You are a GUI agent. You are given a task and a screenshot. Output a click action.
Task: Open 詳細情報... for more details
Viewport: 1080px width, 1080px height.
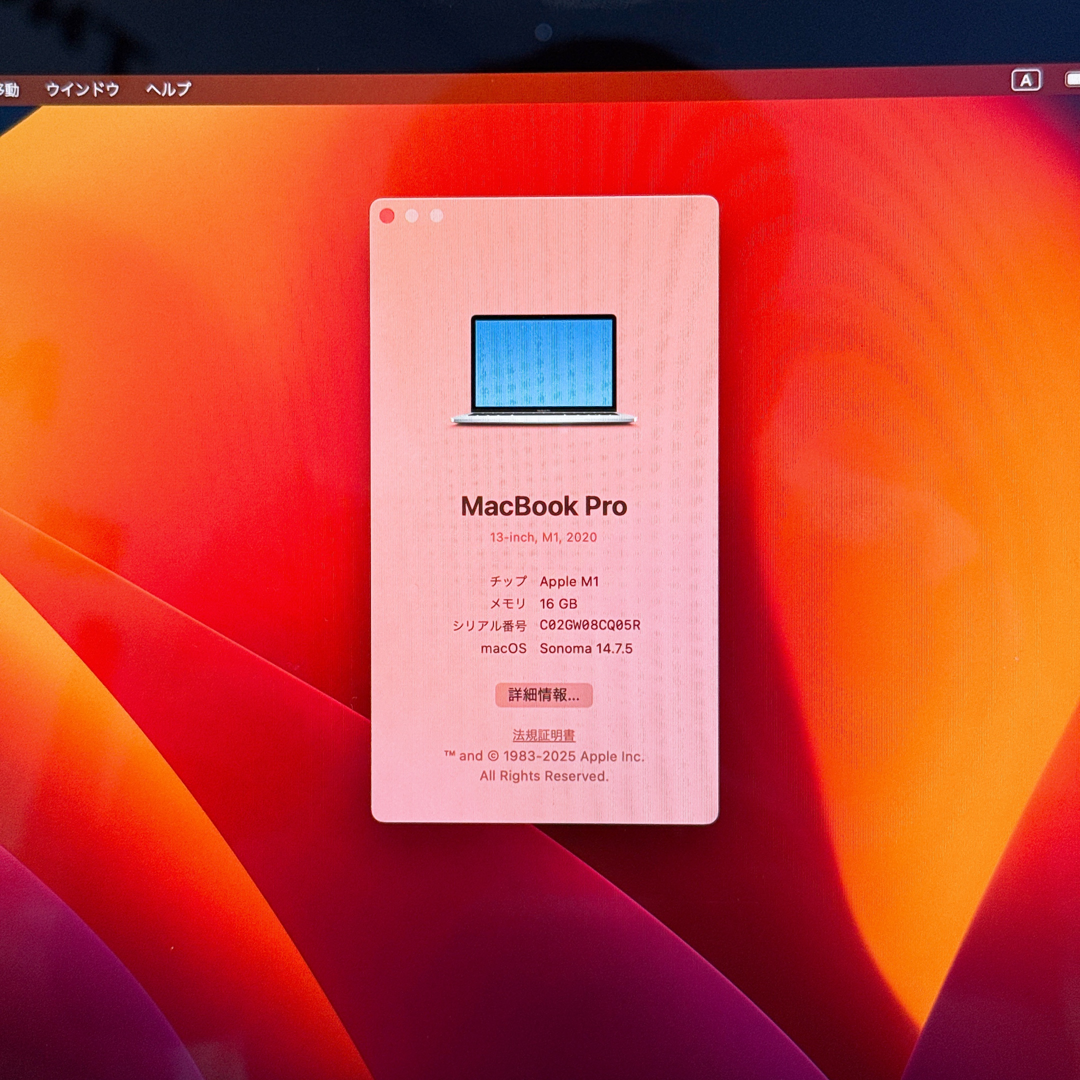543,695
